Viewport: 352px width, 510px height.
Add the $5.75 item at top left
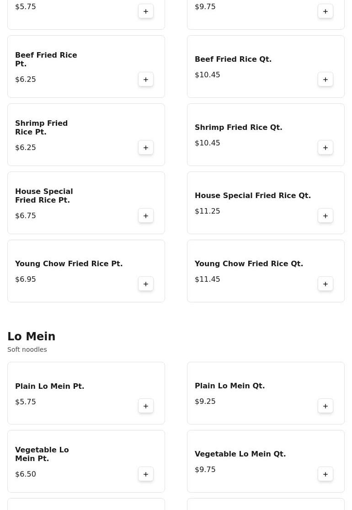pyautogui.click(x=146, y=11)
